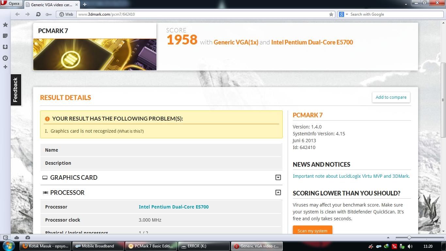This screenshot has width=446, height=251.
Task: Click the Add to compare button
Action: click(391, 97)
